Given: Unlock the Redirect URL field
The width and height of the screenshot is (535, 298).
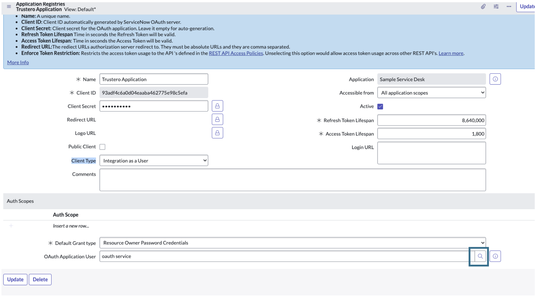Looking at the screenshot, I should click(217, 119).
